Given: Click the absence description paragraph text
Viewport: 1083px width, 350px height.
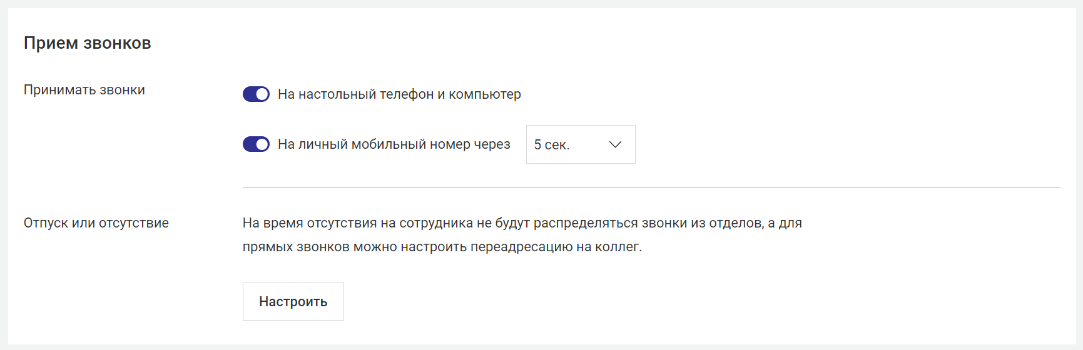Looking at the screenshot, I should click(522, 235).
